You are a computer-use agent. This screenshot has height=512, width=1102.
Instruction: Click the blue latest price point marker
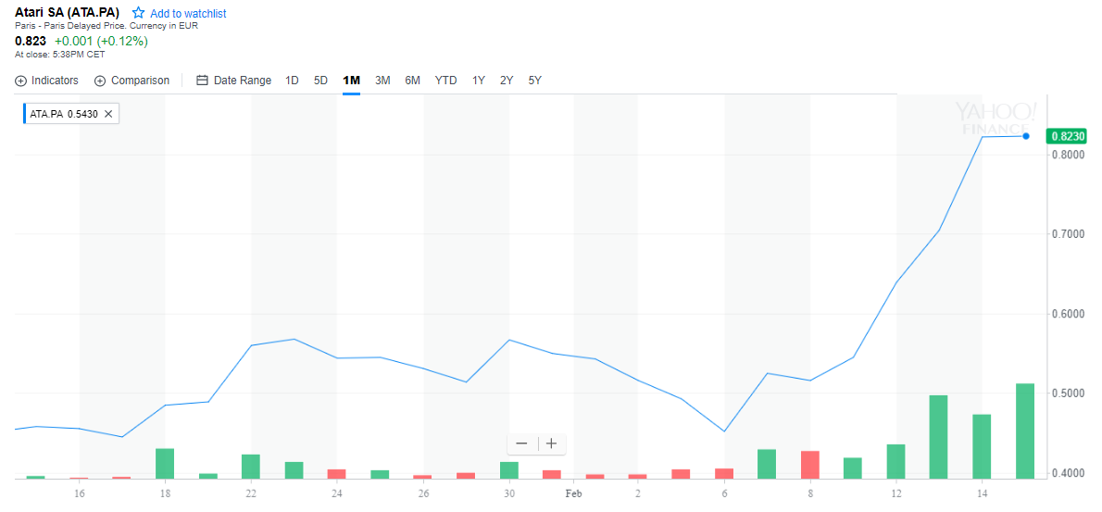1026,136
